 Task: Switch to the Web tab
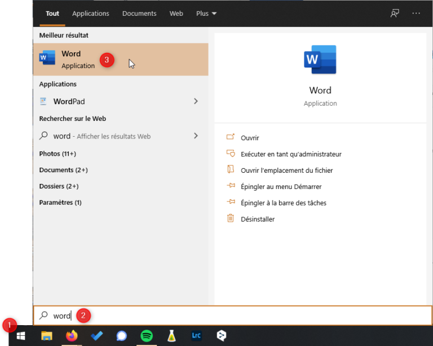[176, 14]
